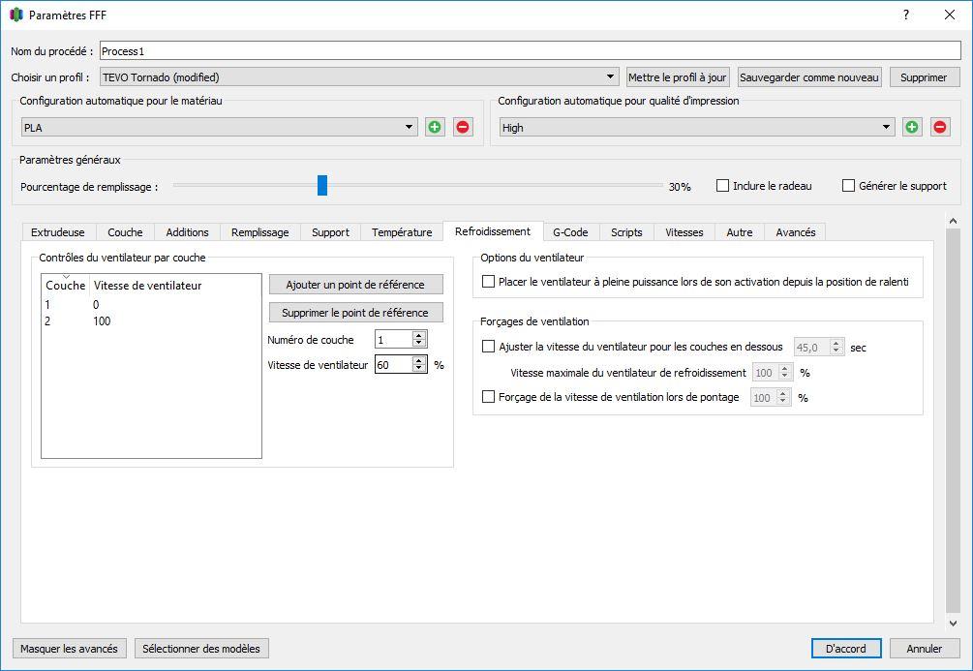This screenshot has height=671, width=973.
Task: Click the Numéro de couche input field
Action: (393, 340)
